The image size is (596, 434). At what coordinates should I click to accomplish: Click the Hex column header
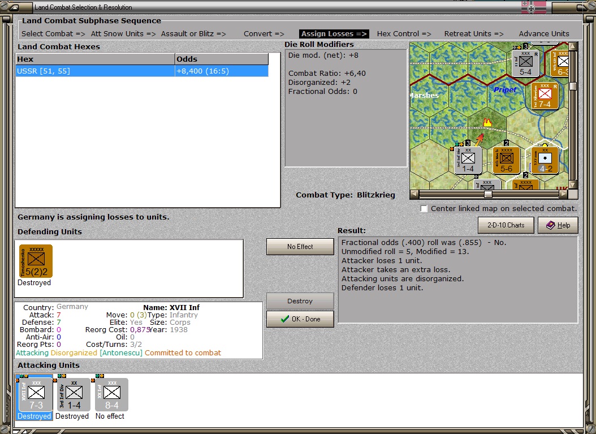tap(95, 59)
